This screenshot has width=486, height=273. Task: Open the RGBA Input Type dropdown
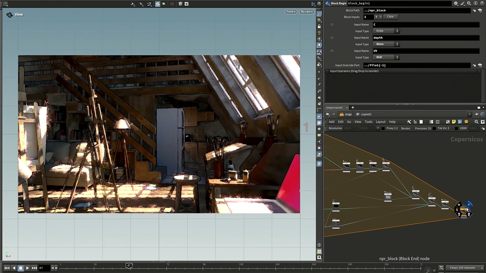click(386, 31)
